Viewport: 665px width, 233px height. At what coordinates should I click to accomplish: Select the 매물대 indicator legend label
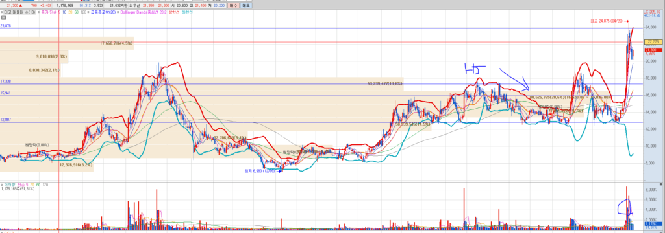20,12
